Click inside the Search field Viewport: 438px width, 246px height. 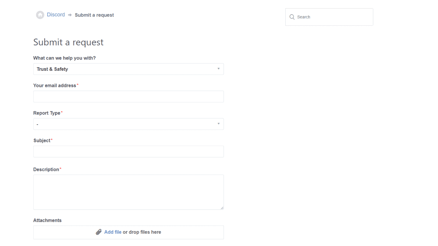[328, 17]
